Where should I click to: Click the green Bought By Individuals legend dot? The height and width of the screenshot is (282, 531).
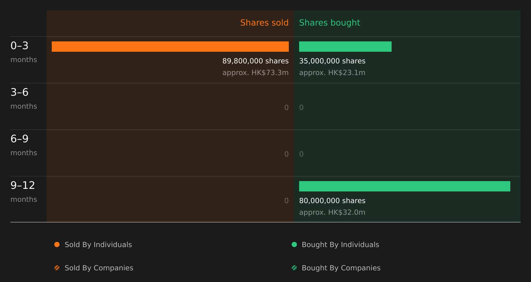pyautogui.click(x=294, y=244)
